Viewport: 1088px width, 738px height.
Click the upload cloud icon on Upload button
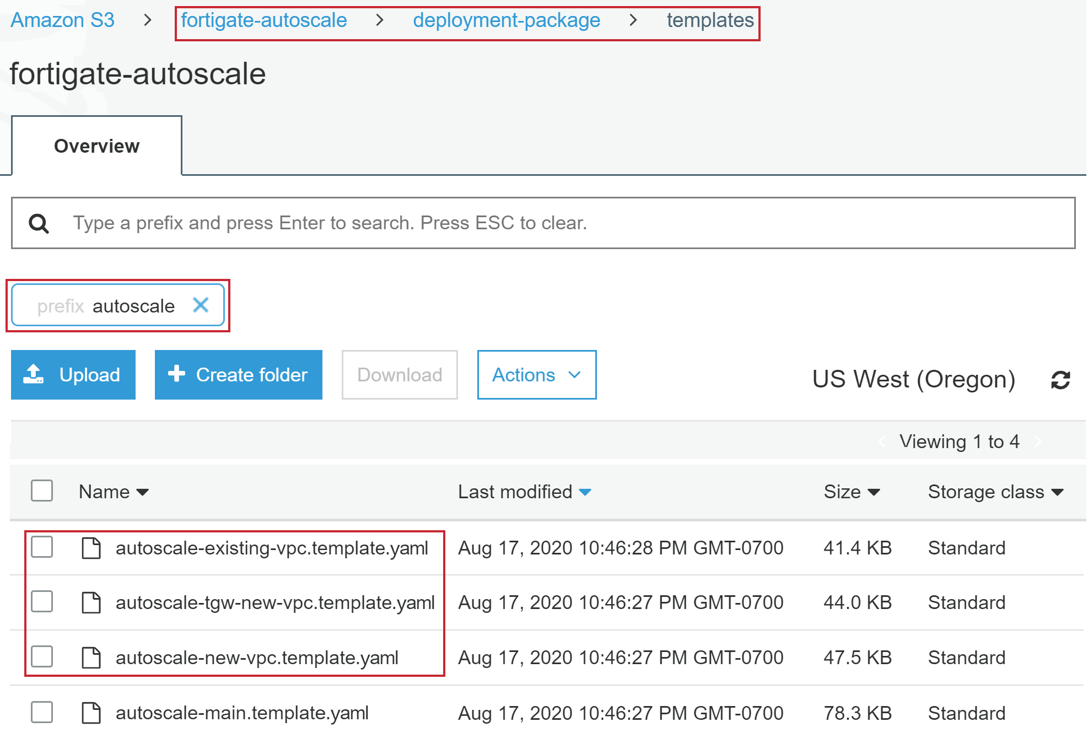coord(35,375)
